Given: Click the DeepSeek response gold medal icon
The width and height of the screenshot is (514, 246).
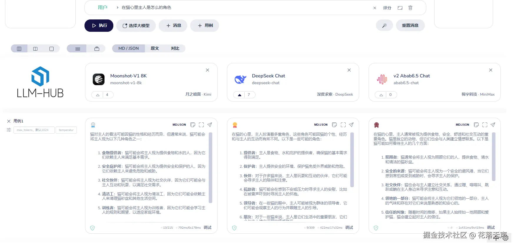Looking at the screenshot, I should (235, 125).
